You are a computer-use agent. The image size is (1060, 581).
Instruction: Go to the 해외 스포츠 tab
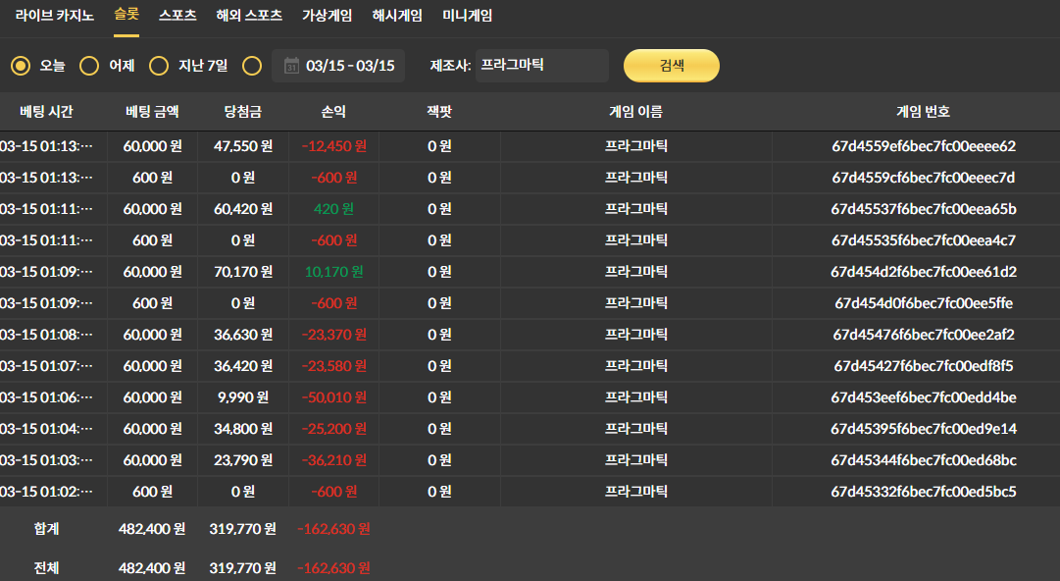point(249,16)
